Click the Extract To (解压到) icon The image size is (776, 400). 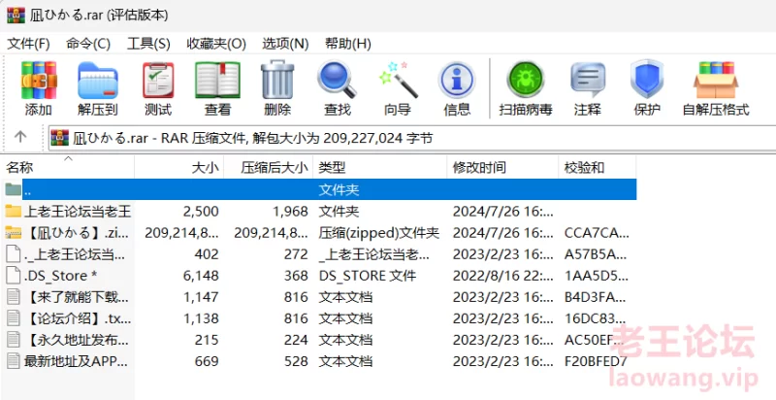pyautogui.click(x=98, y=81)
